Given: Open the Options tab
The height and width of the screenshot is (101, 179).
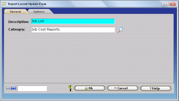Looking at the screenshot, I should tap(39, 12).
